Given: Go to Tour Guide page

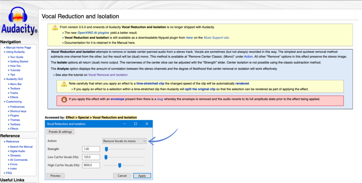Looking at the screenshot, I should [x=17, y=57].
